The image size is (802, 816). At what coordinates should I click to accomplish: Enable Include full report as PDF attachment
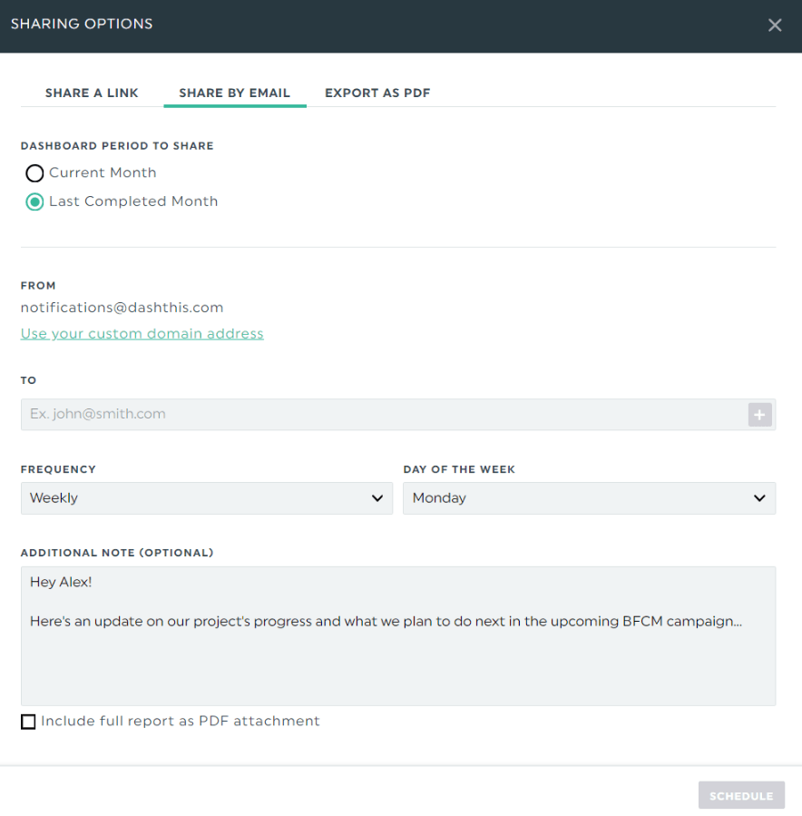coord(28,722)
